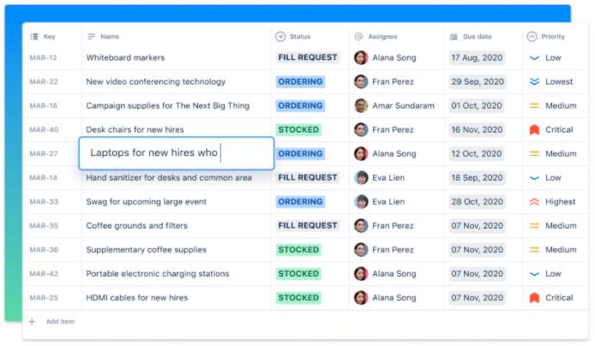595x346 pixels.
Task: Click the Lowest priority icon on MAR-22
Action: (534, 82)
